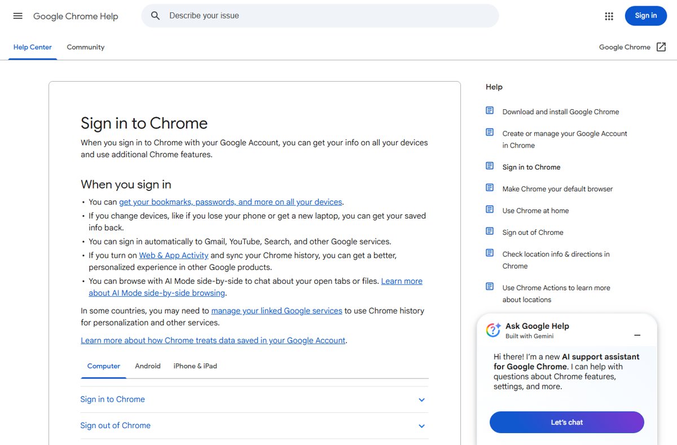Expand the Sign out of Chrome section chevron
This screenshot has height=445, width=677.
pos(421,426)
